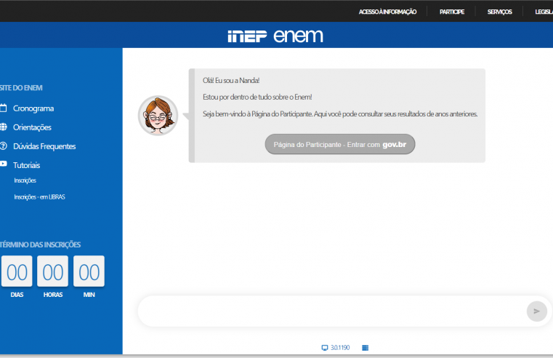Click the Horas countdown box

tap(52, 272)
